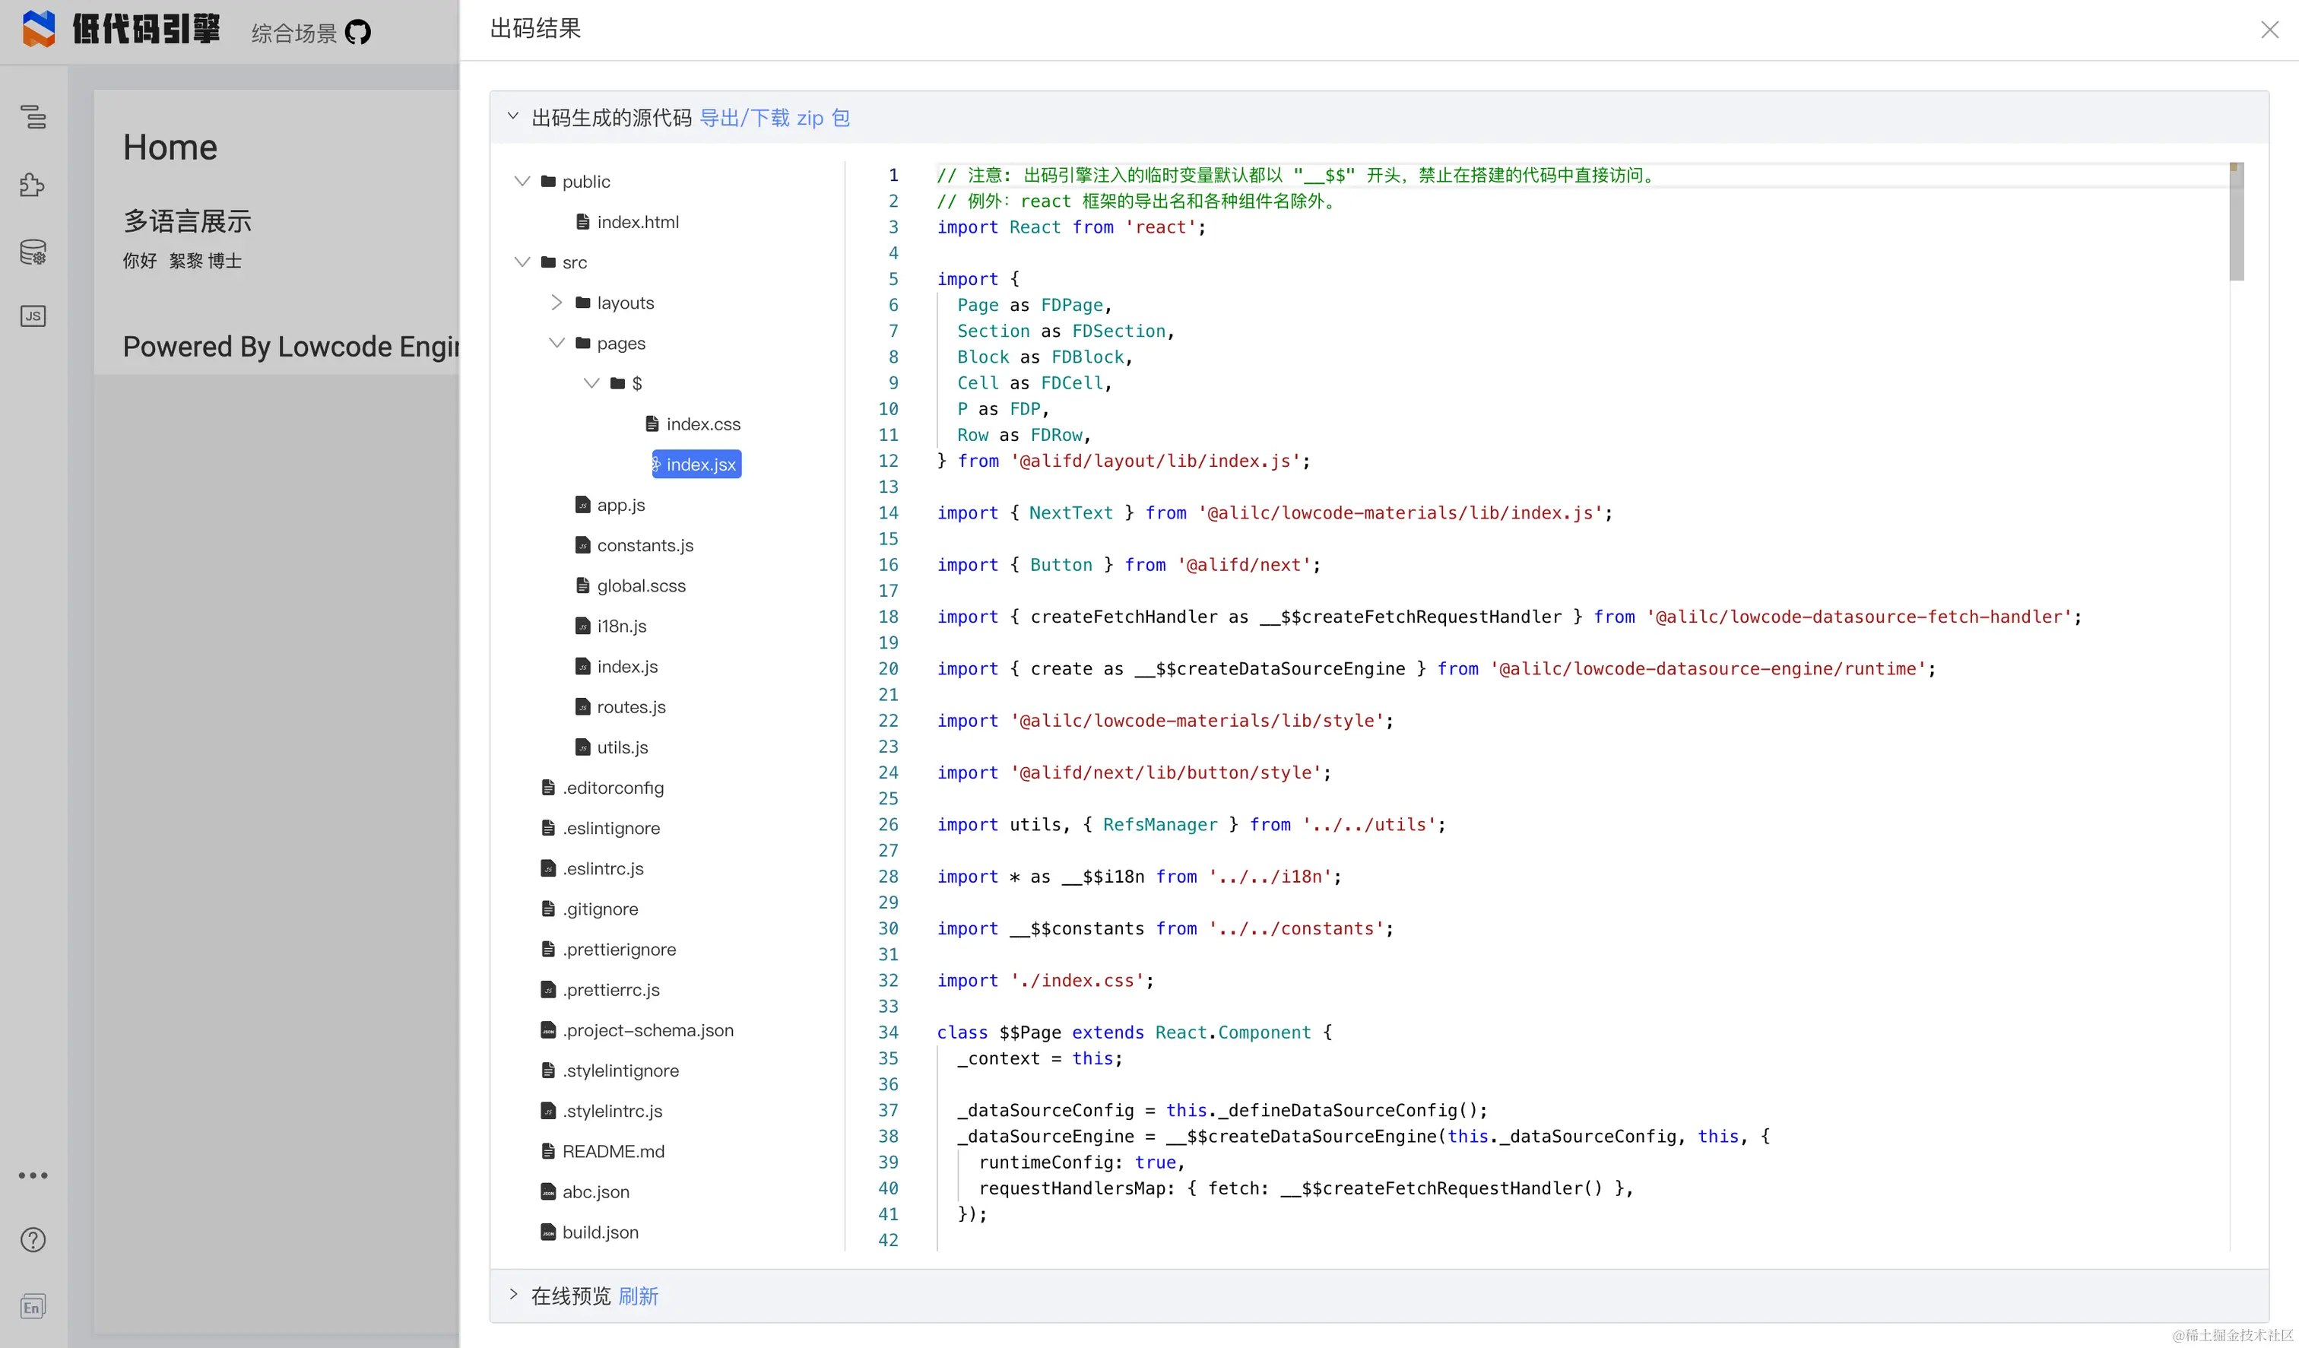Viewport: 2299px width, 1348px height.
Task: Click the code editor vertical scrollbar
Action: click(x=2236, y=223)
